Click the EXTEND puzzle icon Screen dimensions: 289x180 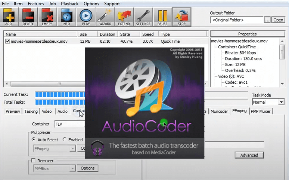pos(124,17)
